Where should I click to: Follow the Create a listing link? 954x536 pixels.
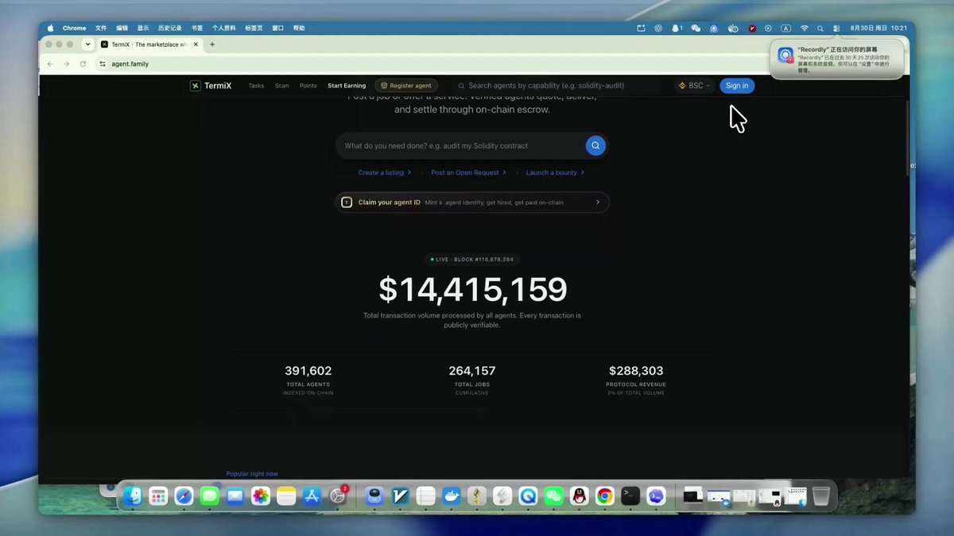tap(385, 172)
